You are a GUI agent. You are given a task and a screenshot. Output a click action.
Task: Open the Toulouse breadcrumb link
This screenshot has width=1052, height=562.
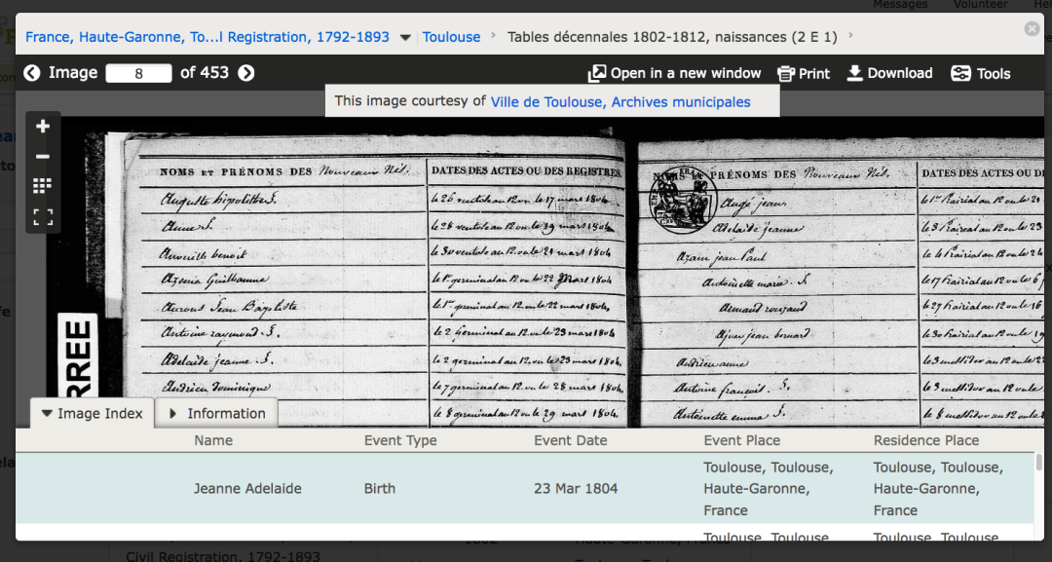click(451, 36)
